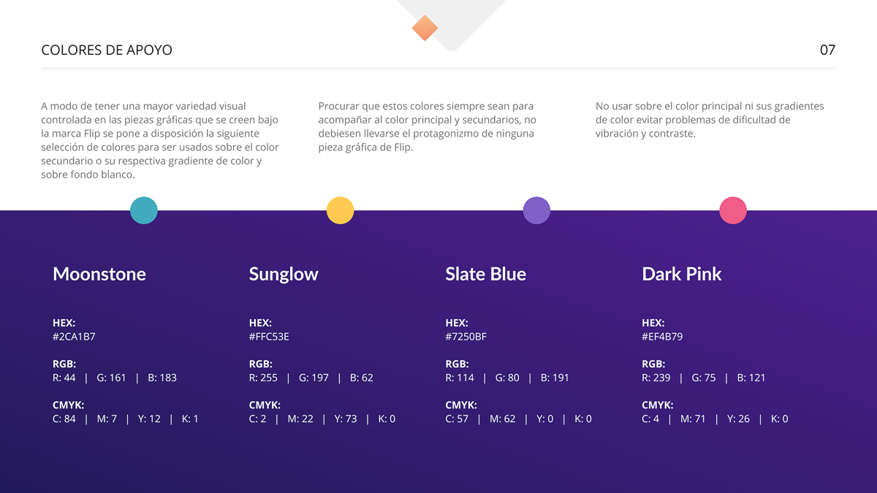Click the orange diamond logo at top
877x493 pixels.
point(425,28)
